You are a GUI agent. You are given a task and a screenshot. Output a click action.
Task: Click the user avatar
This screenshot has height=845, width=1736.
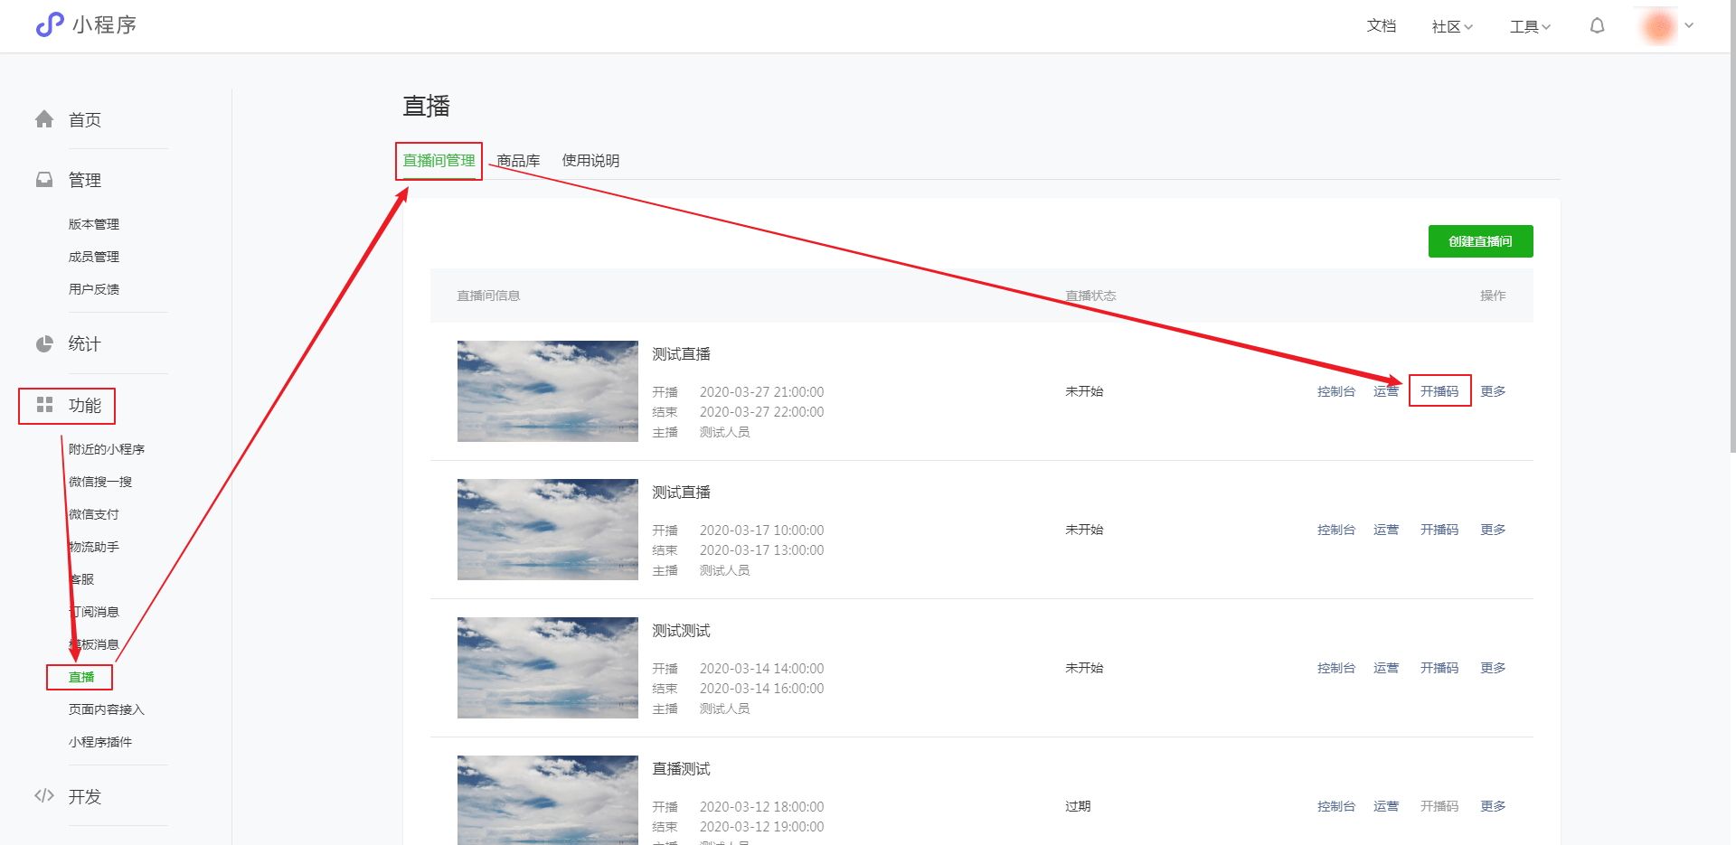click(x=1659, y=26)
